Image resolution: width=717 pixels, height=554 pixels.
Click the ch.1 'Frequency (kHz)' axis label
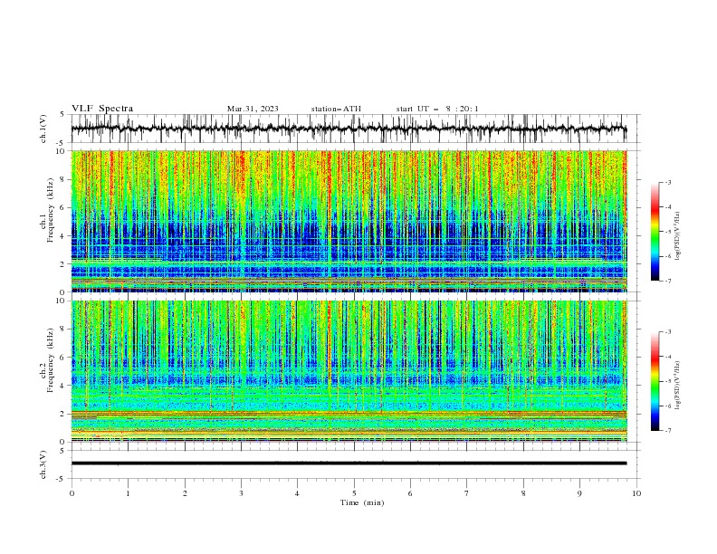click(x=51, y=208)
